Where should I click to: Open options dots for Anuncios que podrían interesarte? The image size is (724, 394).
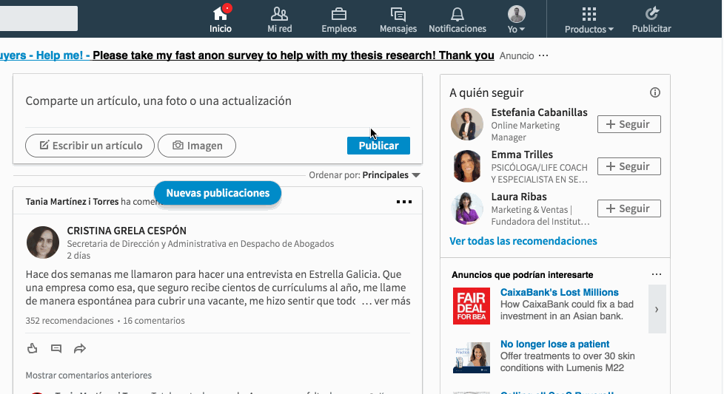(x=657, y=274)
